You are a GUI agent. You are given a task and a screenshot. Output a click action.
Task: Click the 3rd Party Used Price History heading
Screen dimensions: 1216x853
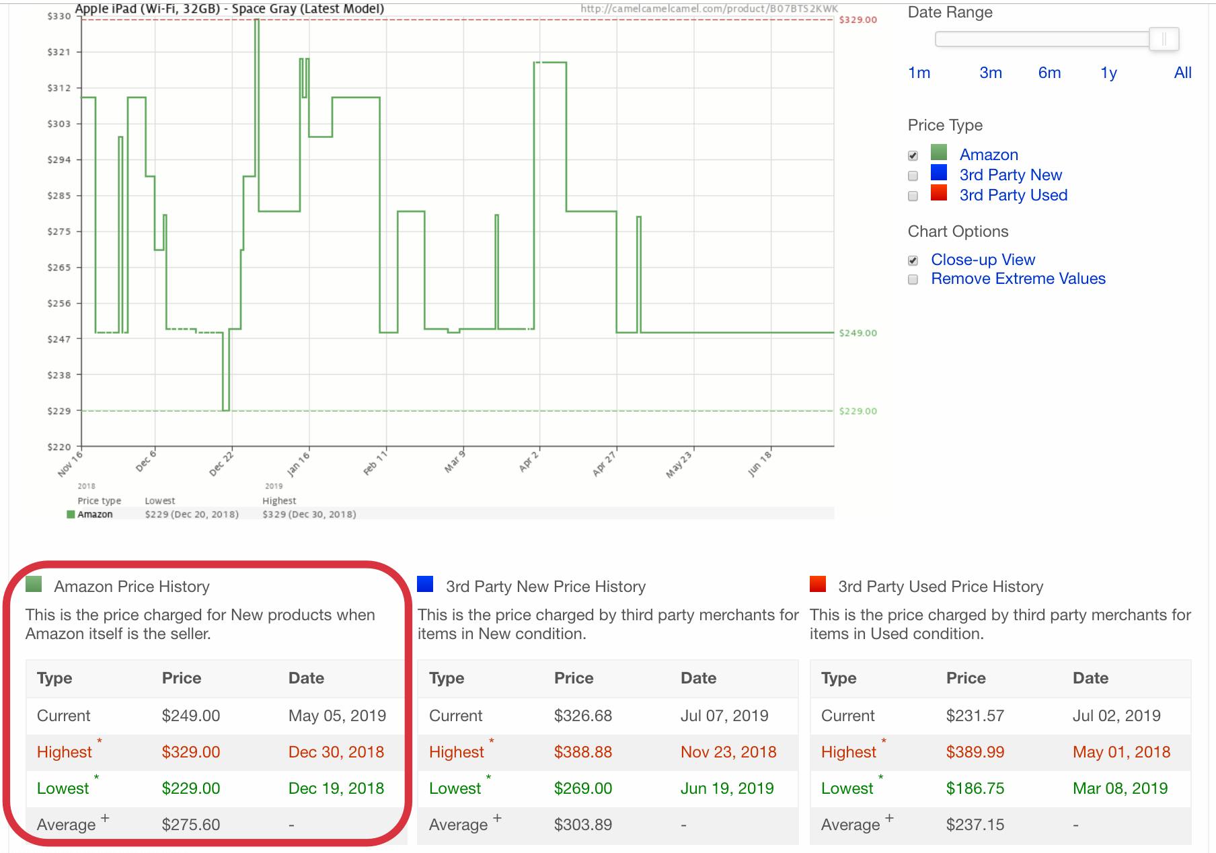point(941,587)
